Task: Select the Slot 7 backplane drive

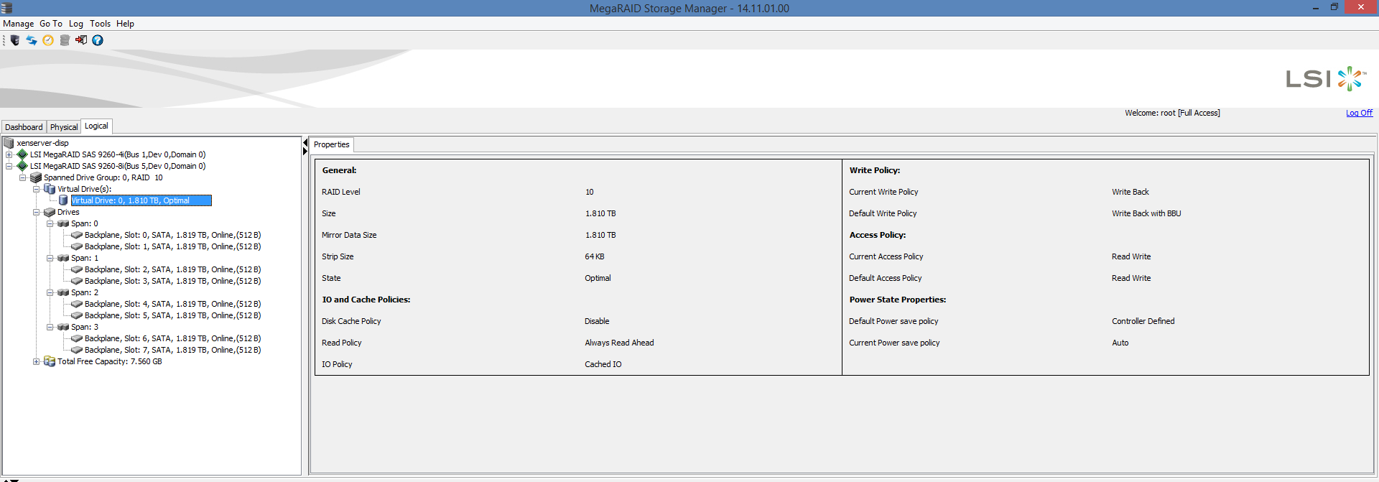Action: [172, 350]
